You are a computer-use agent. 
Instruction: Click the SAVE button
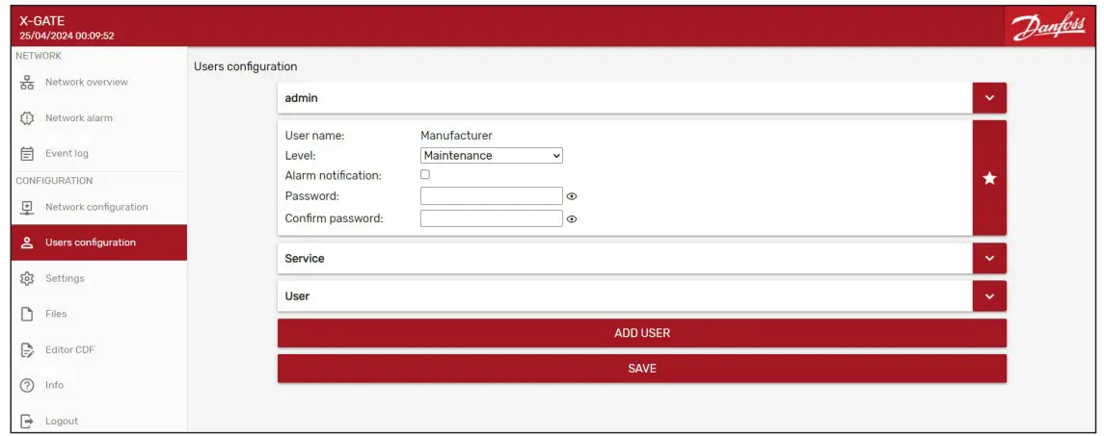click(642, 369)
